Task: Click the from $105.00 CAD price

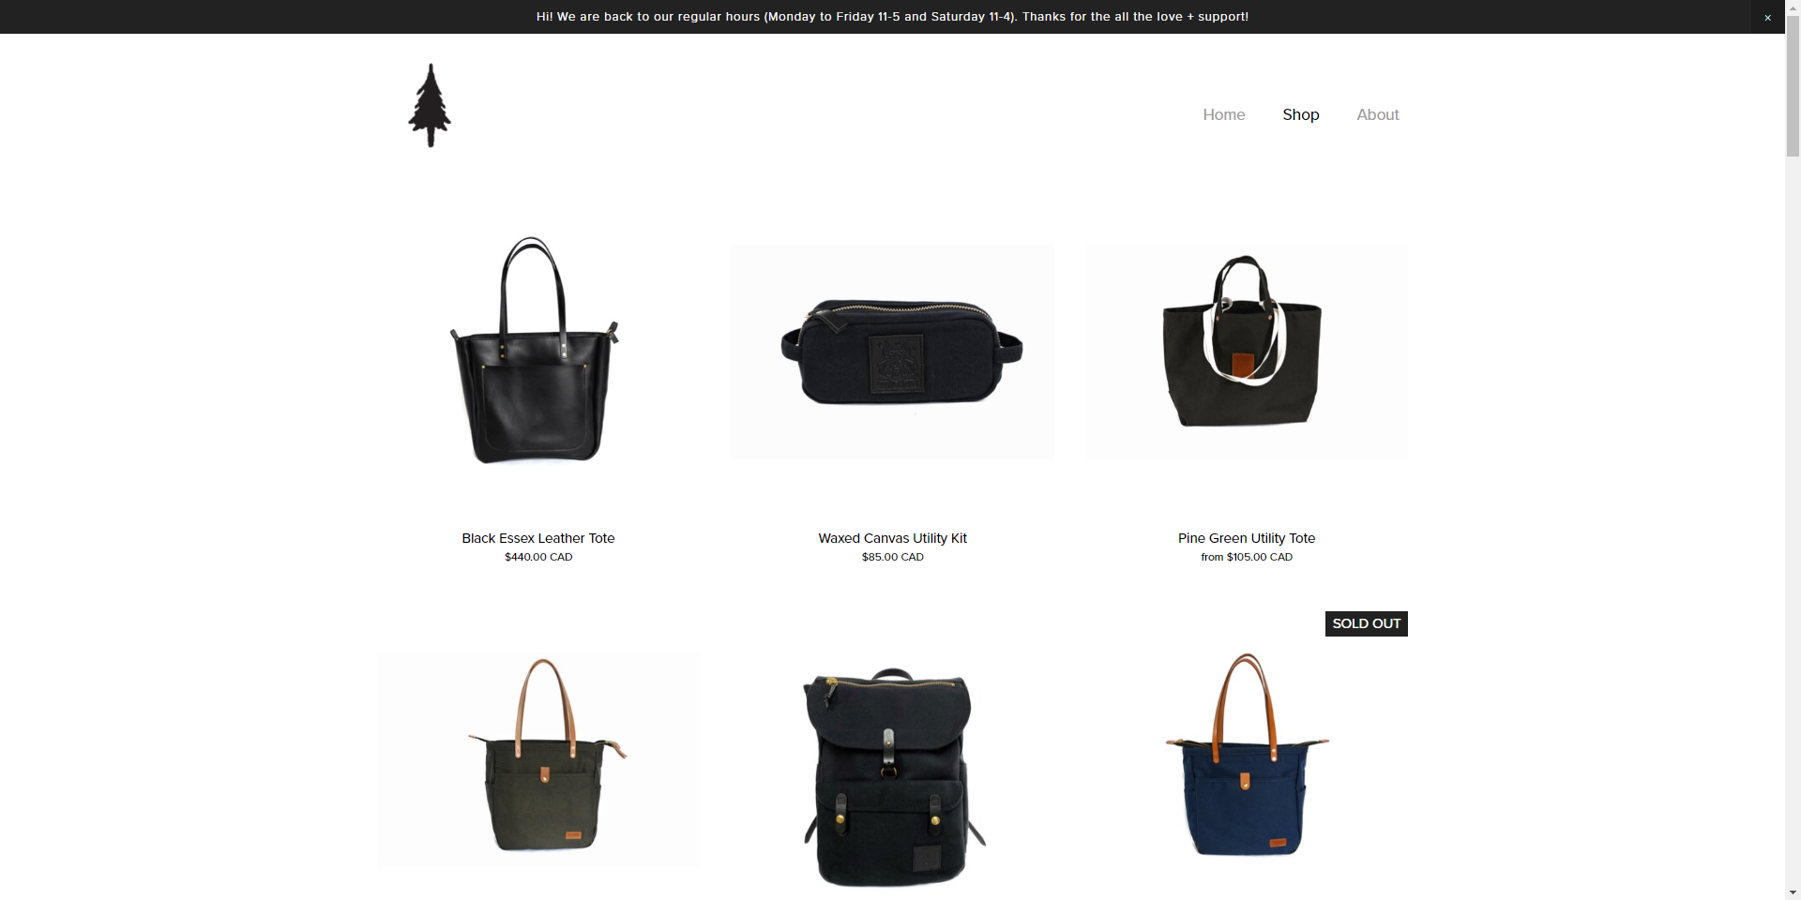Action: pyautogui.click(x=1247, y=557)
